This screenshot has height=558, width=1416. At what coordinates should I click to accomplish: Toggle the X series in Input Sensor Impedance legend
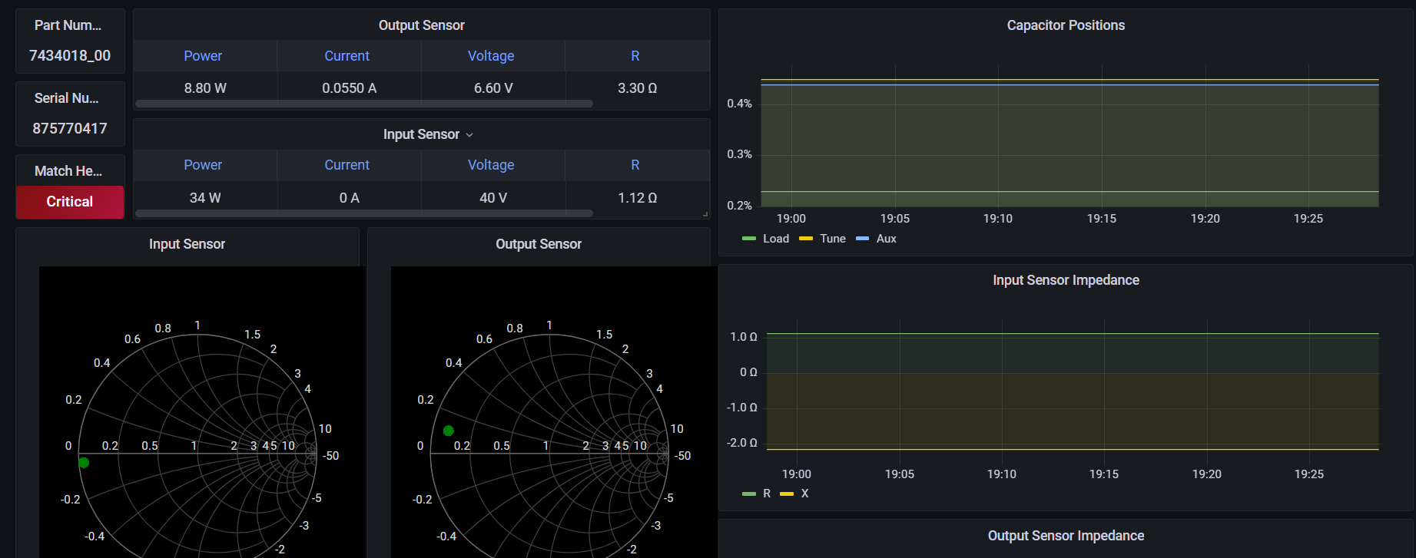[804, 494]
